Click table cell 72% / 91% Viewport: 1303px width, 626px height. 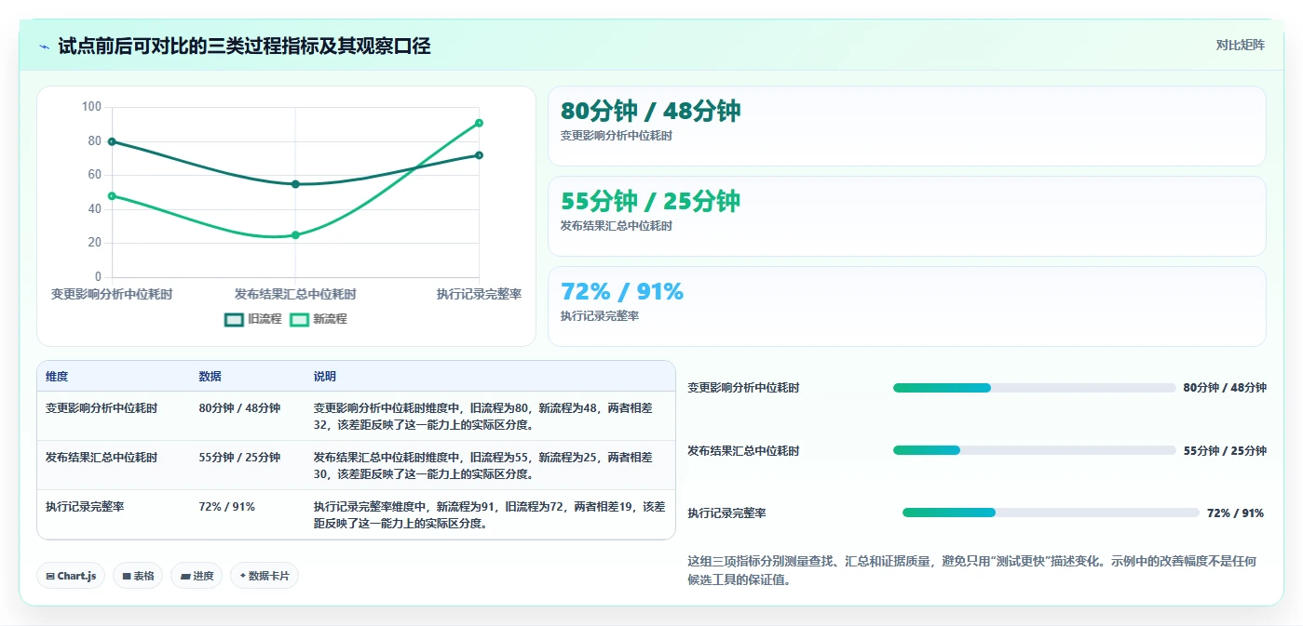point(226,507)
